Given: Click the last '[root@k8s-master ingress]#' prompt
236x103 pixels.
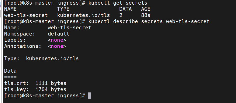Looking at the screenshot, I should 45,96.
